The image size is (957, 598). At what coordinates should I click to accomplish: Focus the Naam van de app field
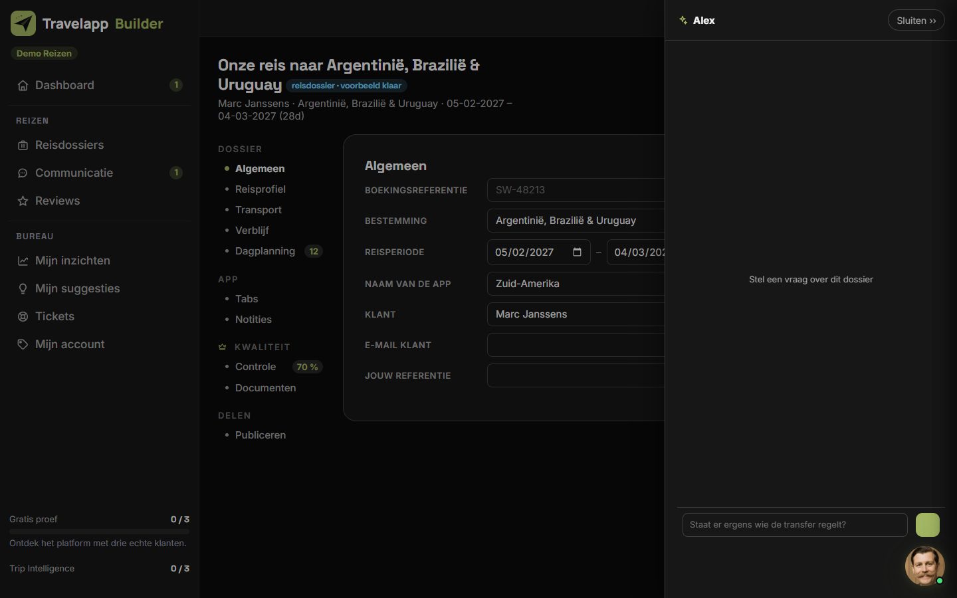pos(576,284)
